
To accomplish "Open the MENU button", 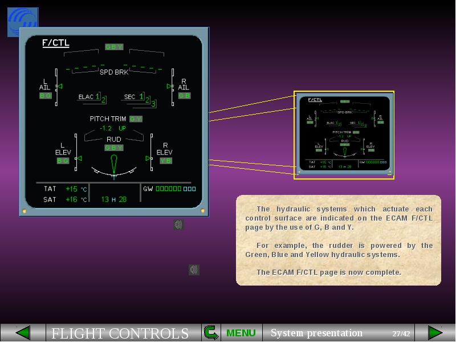I will [241, 333].
